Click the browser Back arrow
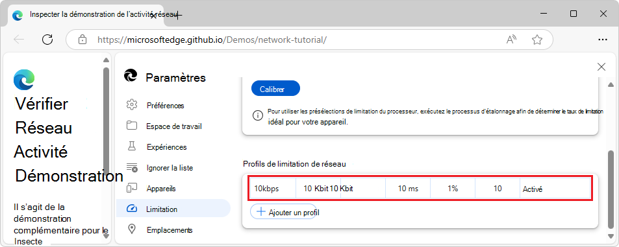The height and width of the screenshot is (247, 619). click(x=19, y=40)
